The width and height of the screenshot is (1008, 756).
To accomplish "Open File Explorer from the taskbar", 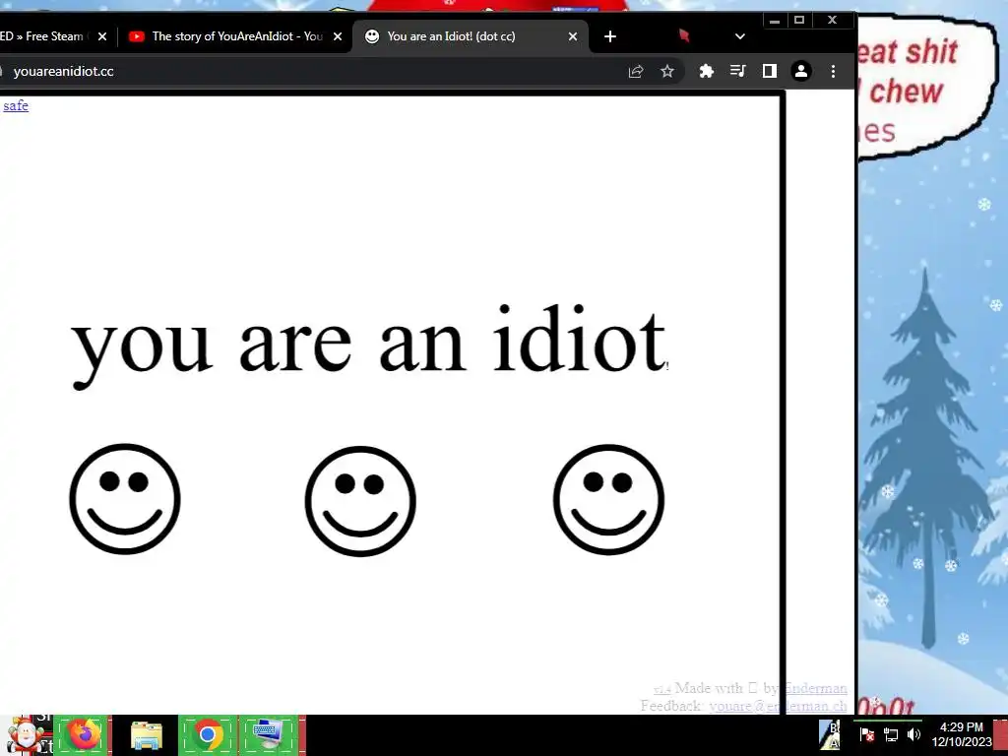I will click(x=146, y=735).
